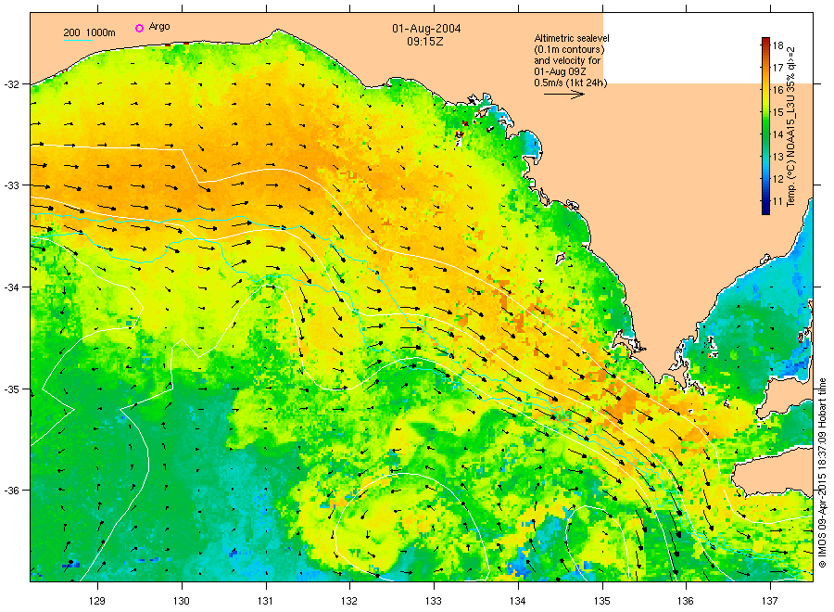
Task: Click the date '01-Aug-2004' title
Action: pyautogui.click(x=426, y=29)
